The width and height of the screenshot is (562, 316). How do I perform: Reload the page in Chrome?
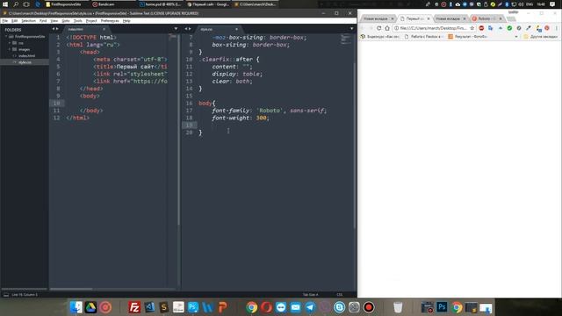(x=378, y=28)
